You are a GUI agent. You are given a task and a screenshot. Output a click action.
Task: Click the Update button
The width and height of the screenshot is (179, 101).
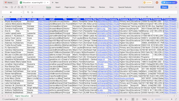[x=147, y=2]
